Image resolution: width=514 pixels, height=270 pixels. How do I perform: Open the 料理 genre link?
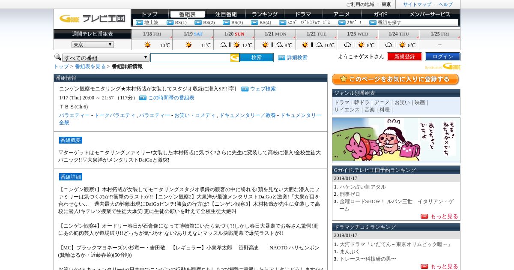coord(385,110)
